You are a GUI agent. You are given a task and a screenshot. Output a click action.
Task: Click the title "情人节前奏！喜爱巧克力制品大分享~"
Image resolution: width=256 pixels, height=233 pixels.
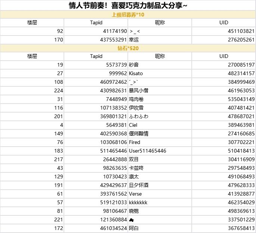click(128, 6)
